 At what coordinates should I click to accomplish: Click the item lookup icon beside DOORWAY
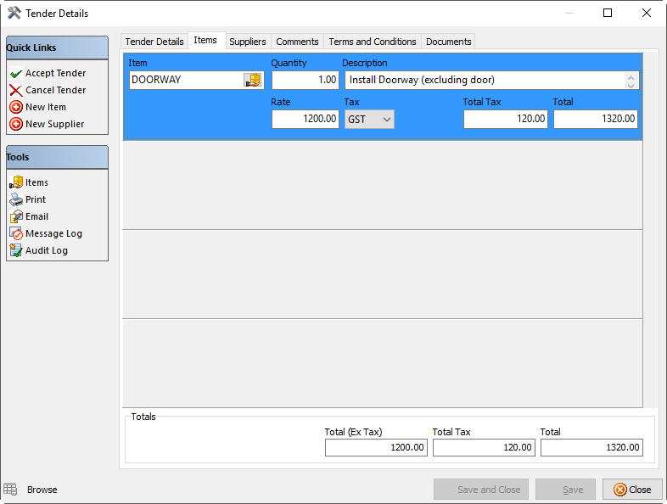[x=253, y=80]
